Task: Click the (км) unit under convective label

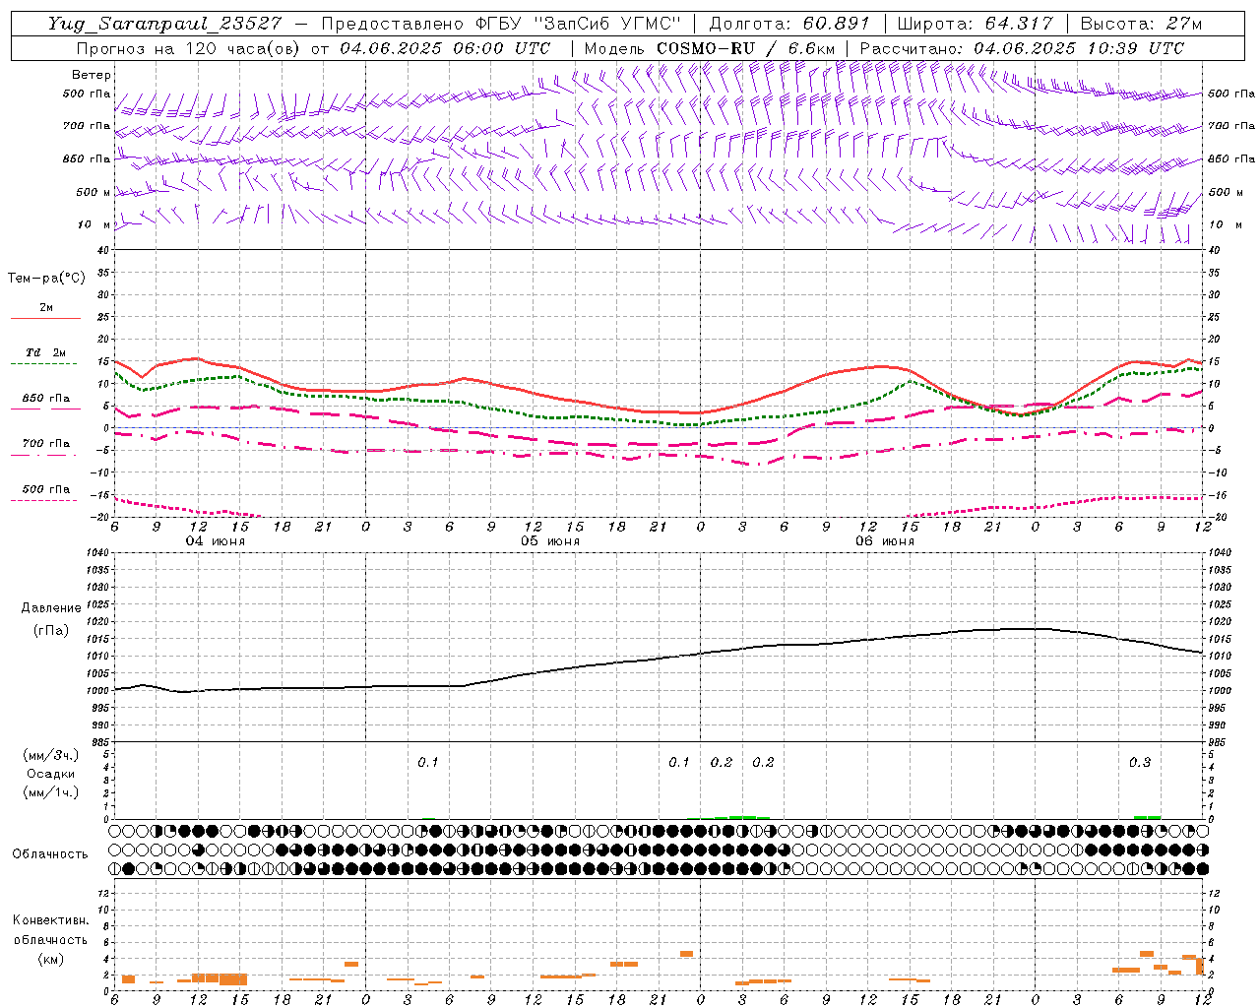Action: [51, 959]
